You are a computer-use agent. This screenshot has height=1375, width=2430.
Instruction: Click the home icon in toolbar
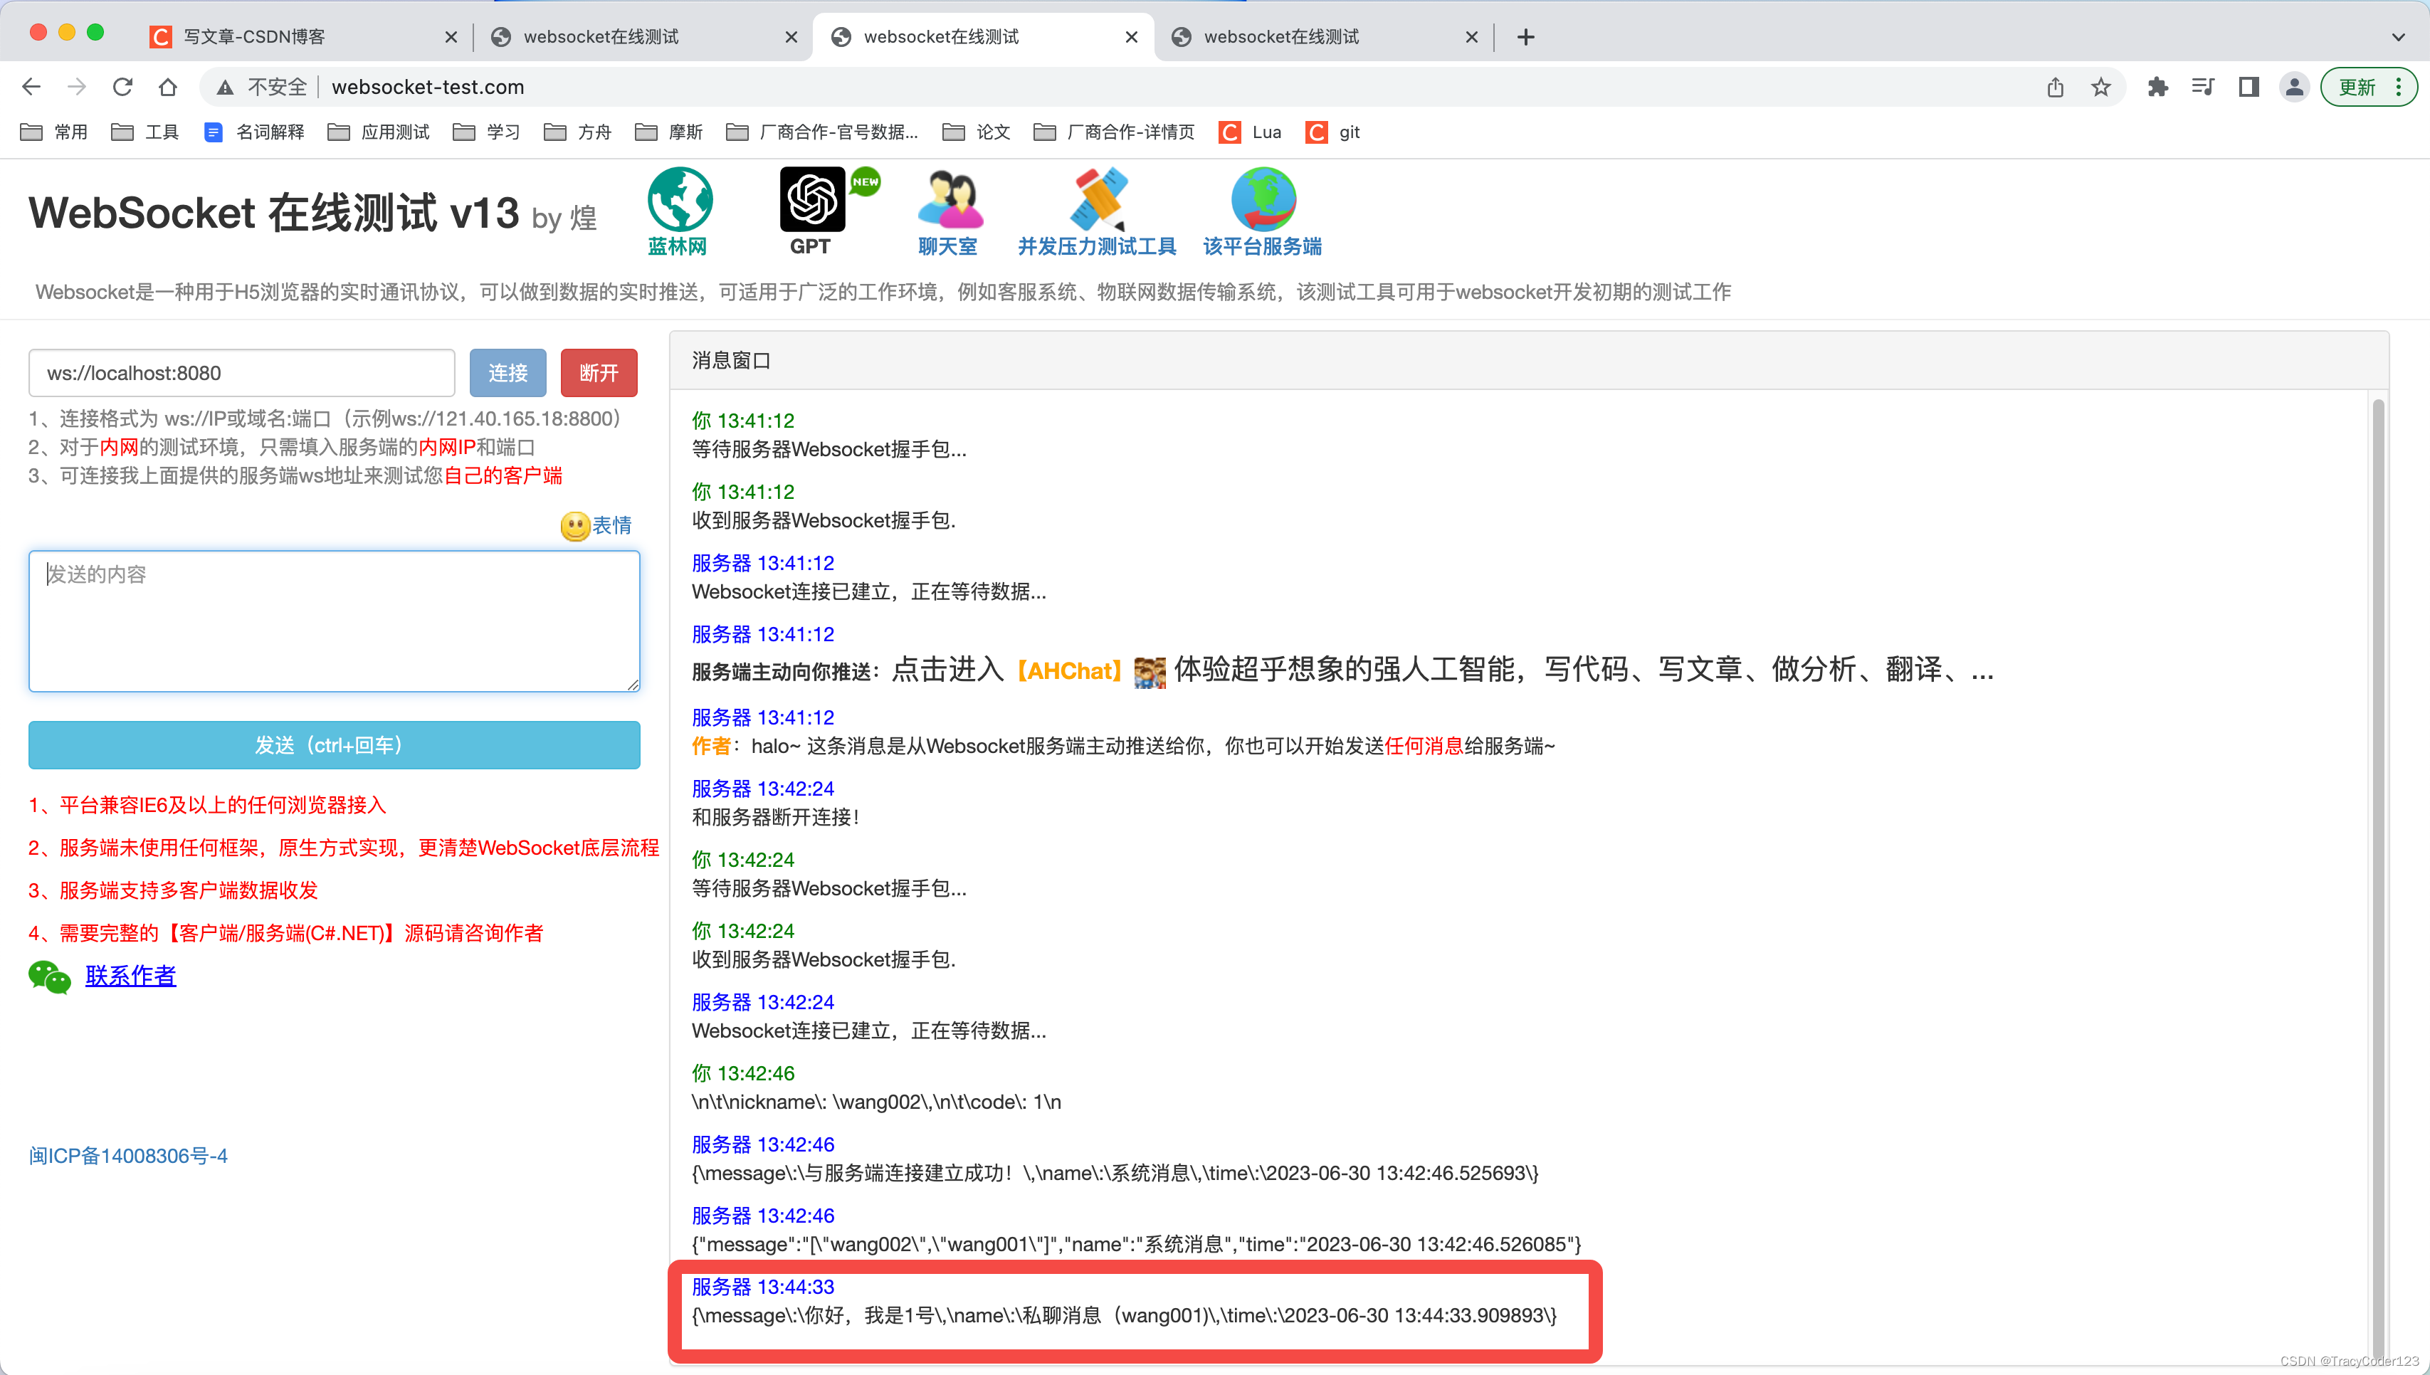tap(168, 87)
